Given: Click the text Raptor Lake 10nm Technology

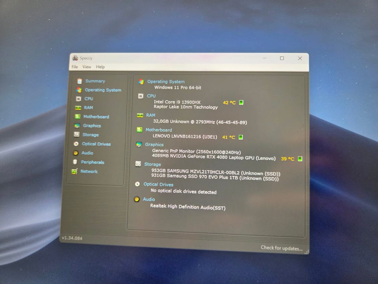Looking at the screenshot, I should click(x=185, y=107).
